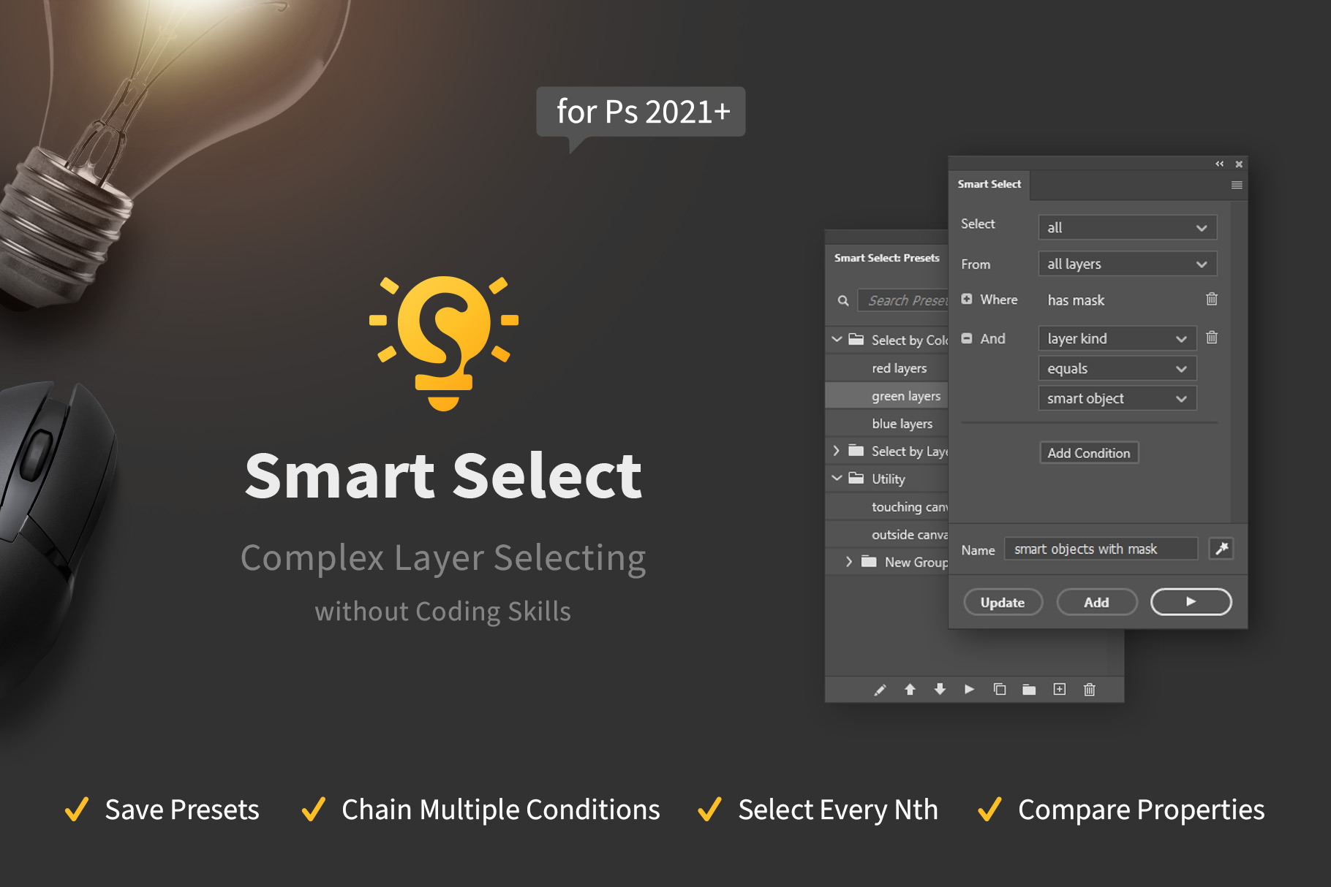Click the add new preset plus icon

coord(1059,689)
